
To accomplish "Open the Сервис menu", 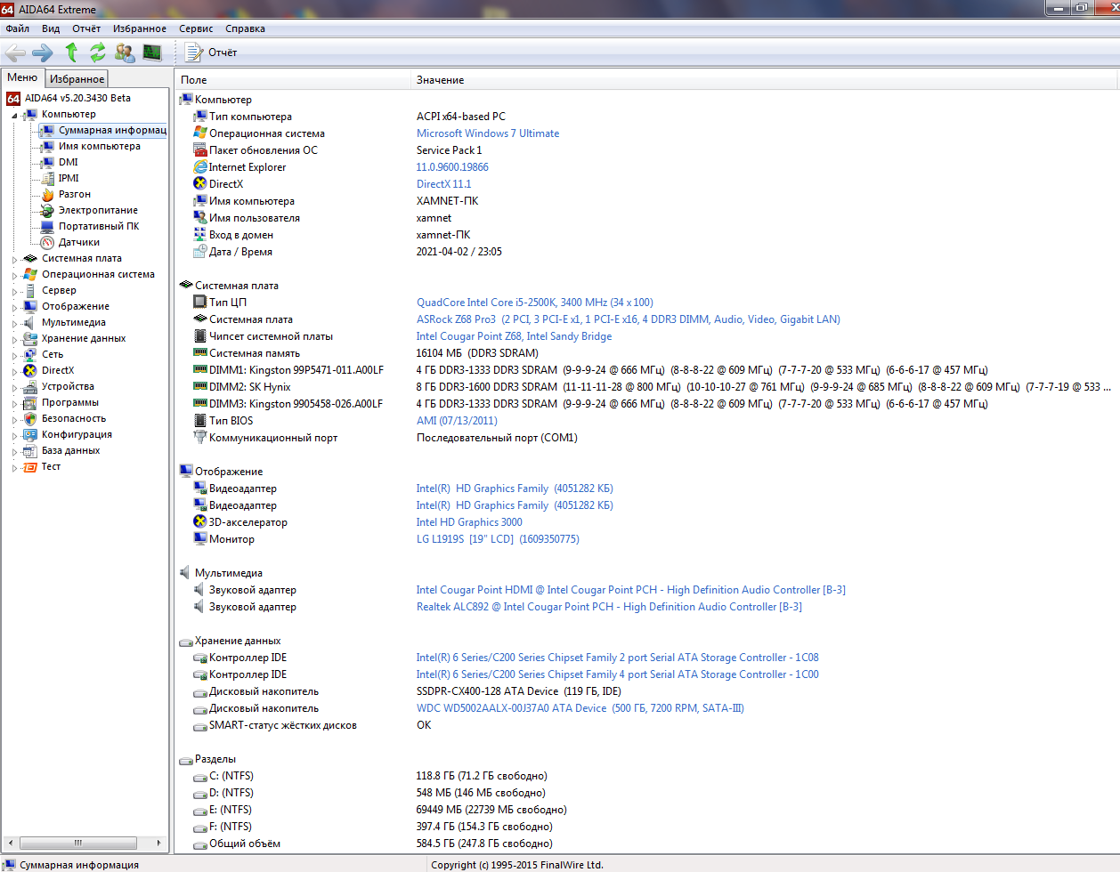I will click(x=196, y=28).
